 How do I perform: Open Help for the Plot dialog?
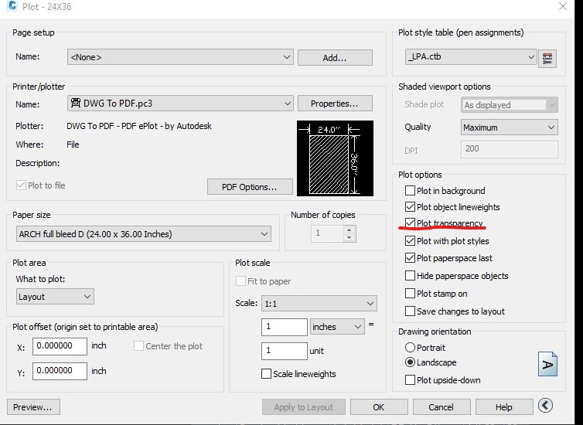pos(504,407)
